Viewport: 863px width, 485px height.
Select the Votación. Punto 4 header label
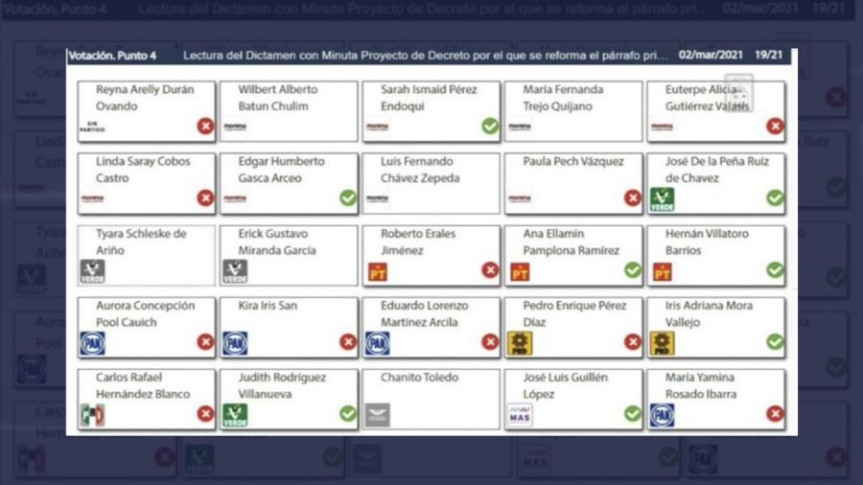tap(112, 57)
